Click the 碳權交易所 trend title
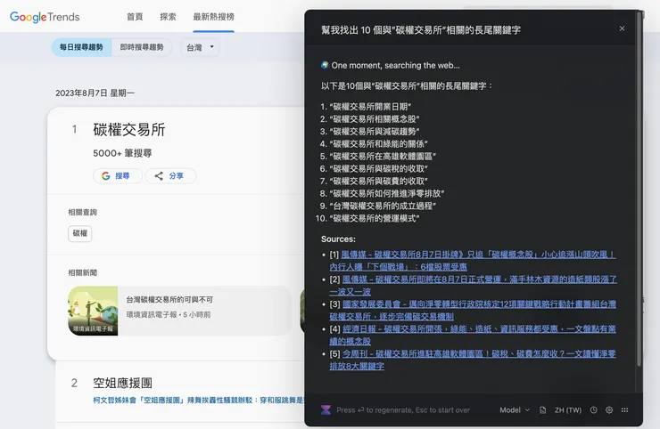 129,129
